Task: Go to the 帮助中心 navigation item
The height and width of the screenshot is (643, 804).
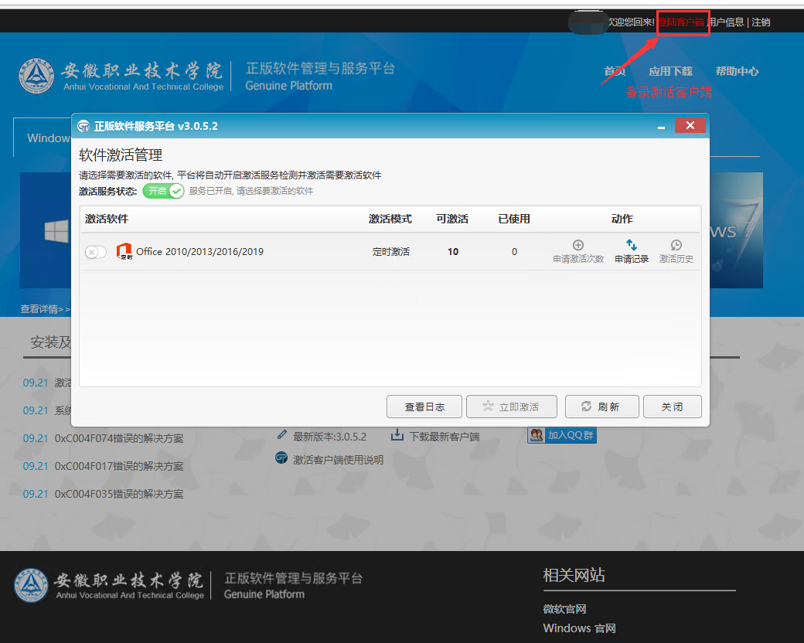Action: tap(737, 71)
